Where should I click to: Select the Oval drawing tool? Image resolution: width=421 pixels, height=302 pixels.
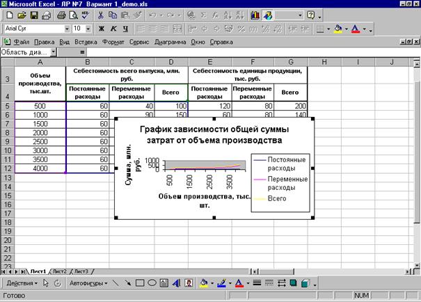pyautogui.click(x=152, y=283)
